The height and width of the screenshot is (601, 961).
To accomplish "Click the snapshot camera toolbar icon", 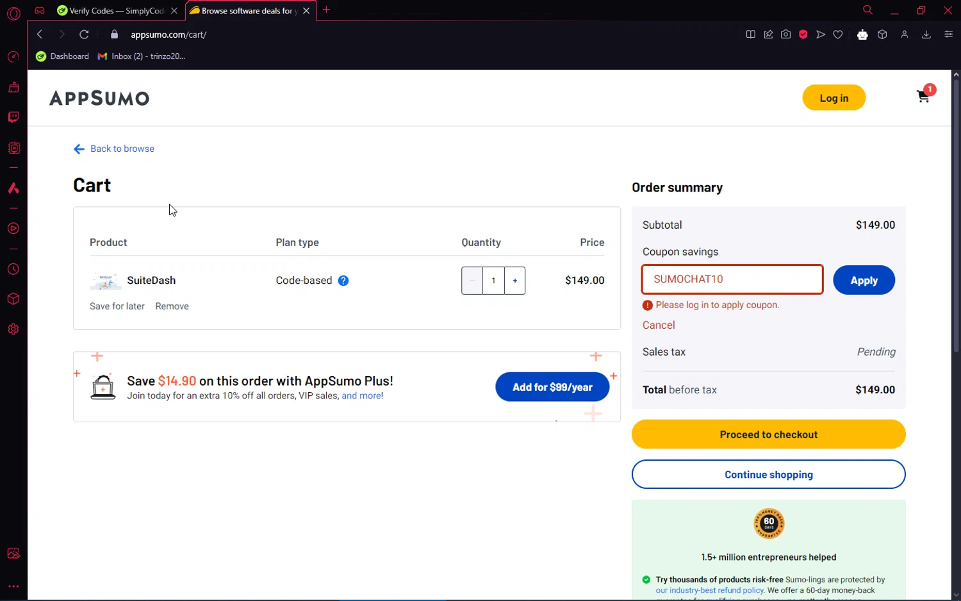I will [785, 35].
